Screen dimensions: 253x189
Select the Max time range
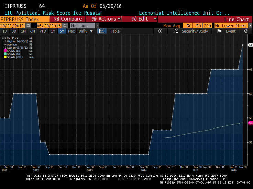[x=71, y=31]
